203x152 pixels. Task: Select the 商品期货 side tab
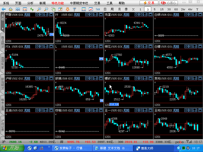(x=3, y=42)
